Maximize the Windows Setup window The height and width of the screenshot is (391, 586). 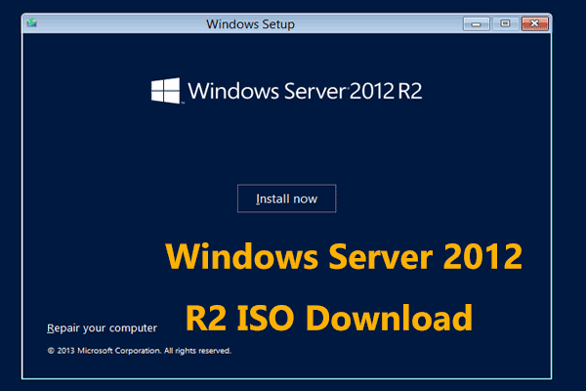tap(505, 23)
